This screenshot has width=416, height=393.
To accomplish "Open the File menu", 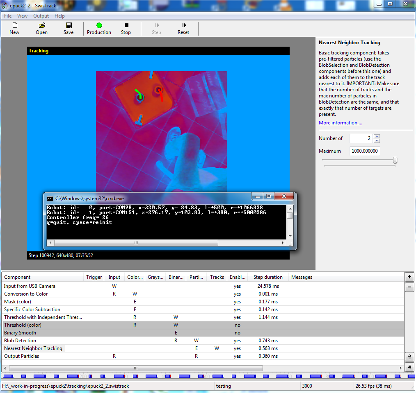I will (x=8, y=16).
